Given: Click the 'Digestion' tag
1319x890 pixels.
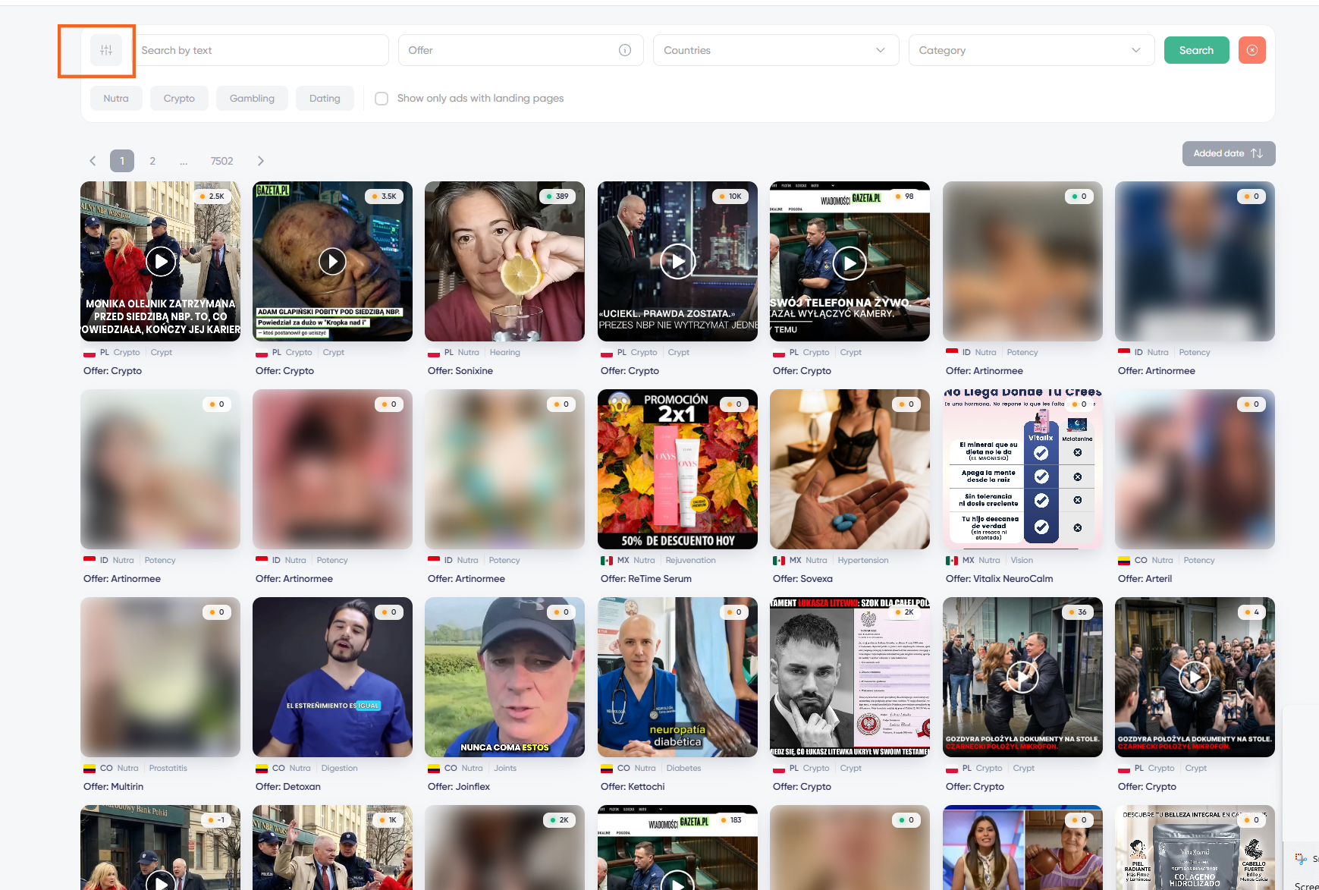Looking at the screenshot, I should pyautogui.click(x=339, y=769).
